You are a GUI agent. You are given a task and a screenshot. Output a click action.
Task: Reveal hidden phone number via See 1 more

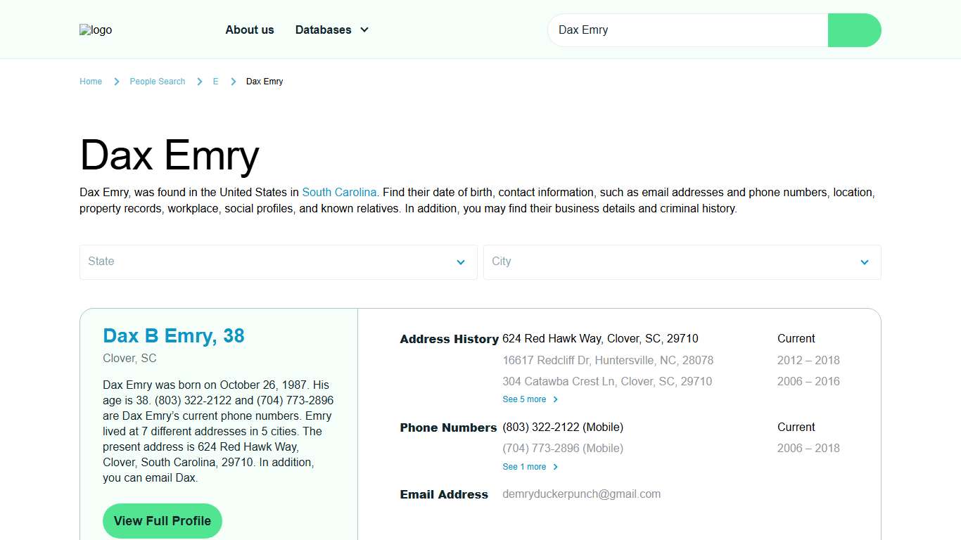523,466
